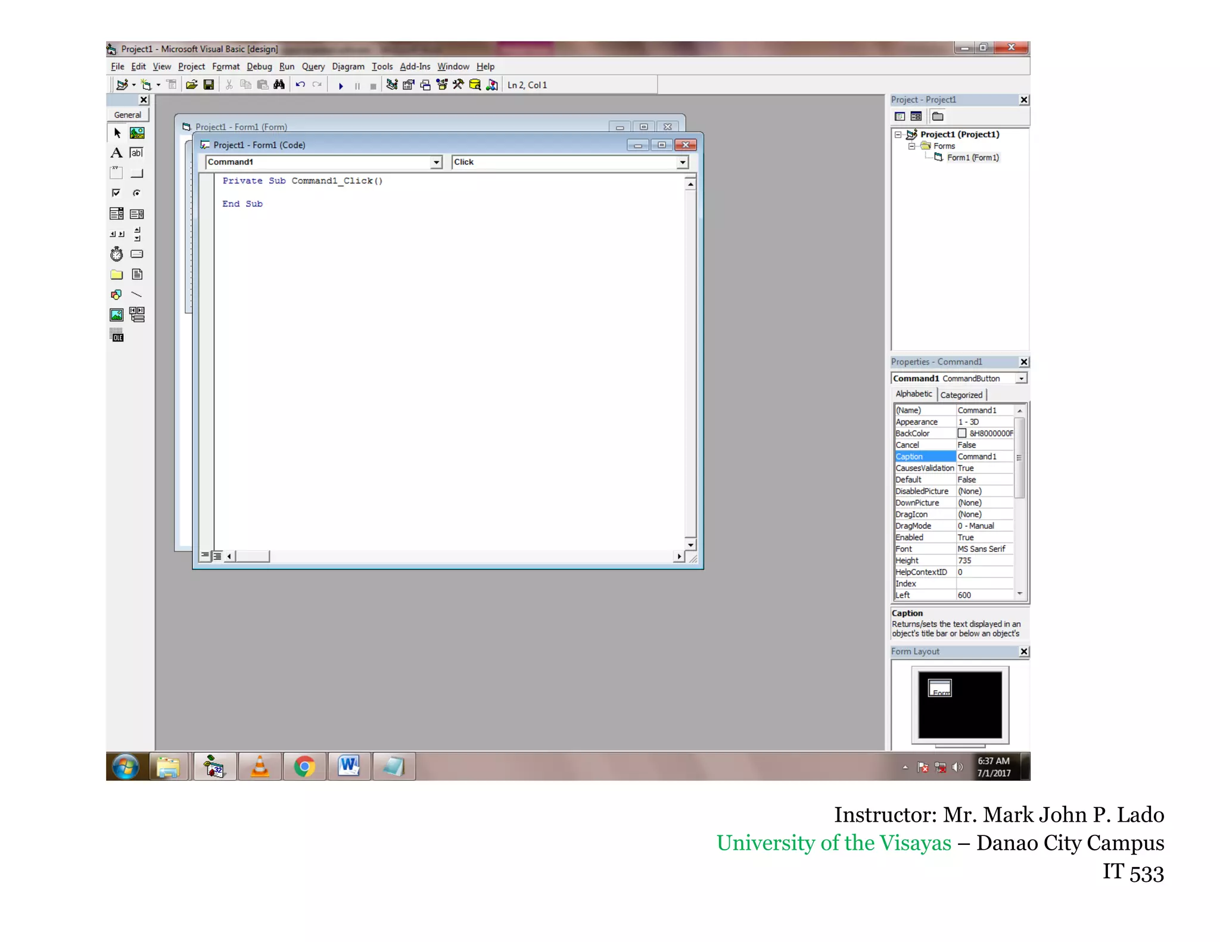Image resolution: width=1220 pixels, height=942 pixels.
Task: Select the ComboBox control tool
Action: pyautogui.click(x=117, y=214)
